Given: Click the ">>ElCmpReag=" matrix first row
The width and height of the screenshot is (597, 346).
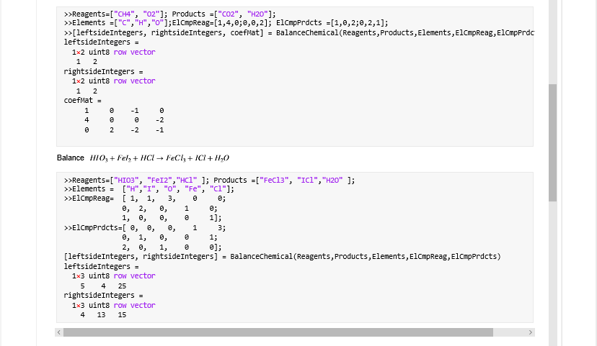Looking at the screenshot, I should (x=145, y=199).
